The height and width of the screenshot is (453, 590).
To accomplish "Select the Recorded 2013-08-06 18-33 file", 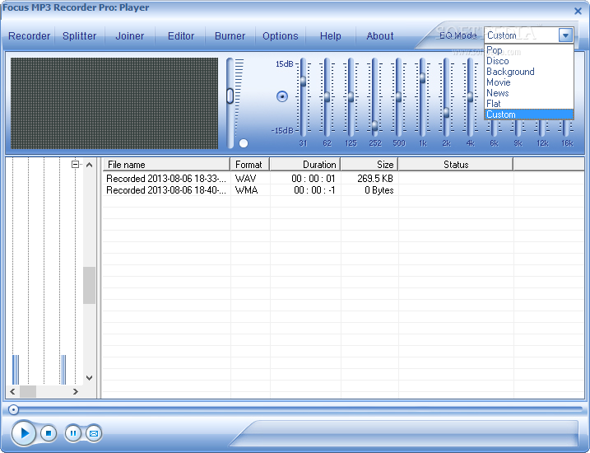I will coord(166,179).
